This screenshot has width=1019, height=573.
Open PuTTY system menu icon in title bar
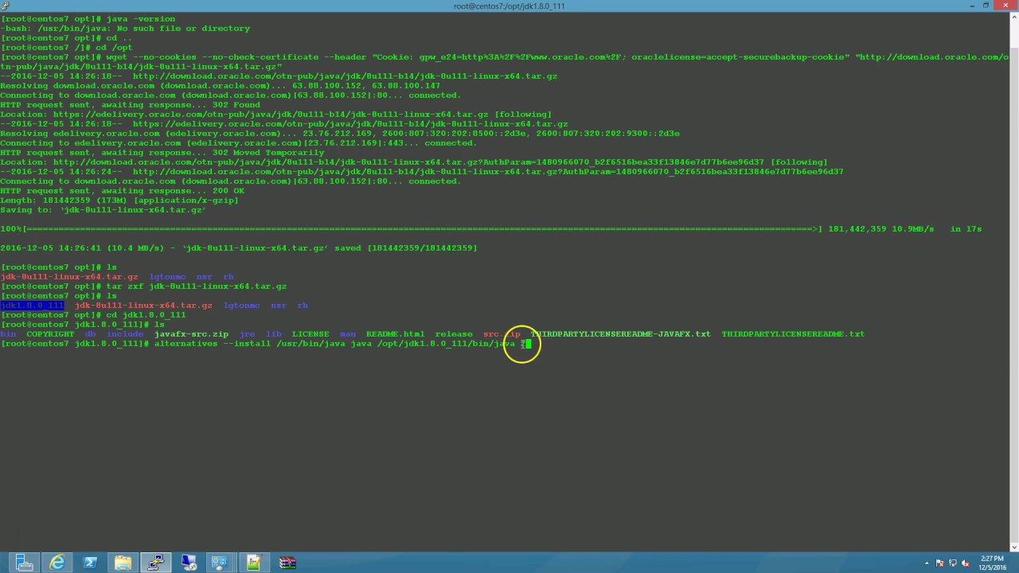coord(6,6)
